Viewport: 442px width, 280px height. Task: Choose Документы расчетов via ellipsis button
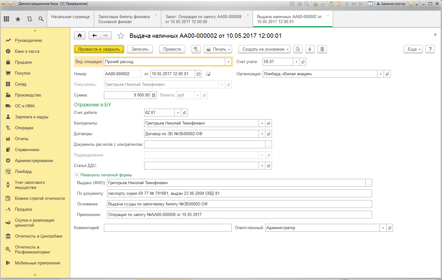click(x=269, y=145)
